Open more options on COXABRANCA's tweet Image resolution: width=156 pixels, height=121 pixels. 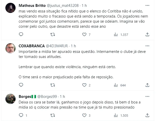[x=147, y=46]
